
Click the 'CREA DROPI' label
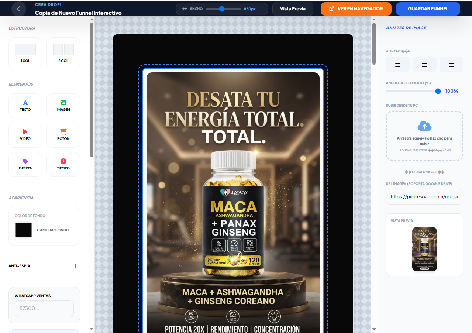(48, 5)
